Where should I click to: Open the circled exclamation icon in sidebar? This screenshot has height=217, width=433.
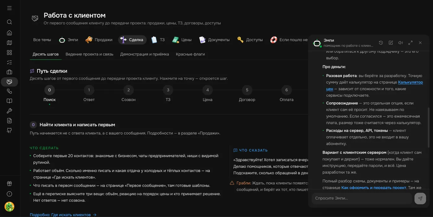point(9,194)
